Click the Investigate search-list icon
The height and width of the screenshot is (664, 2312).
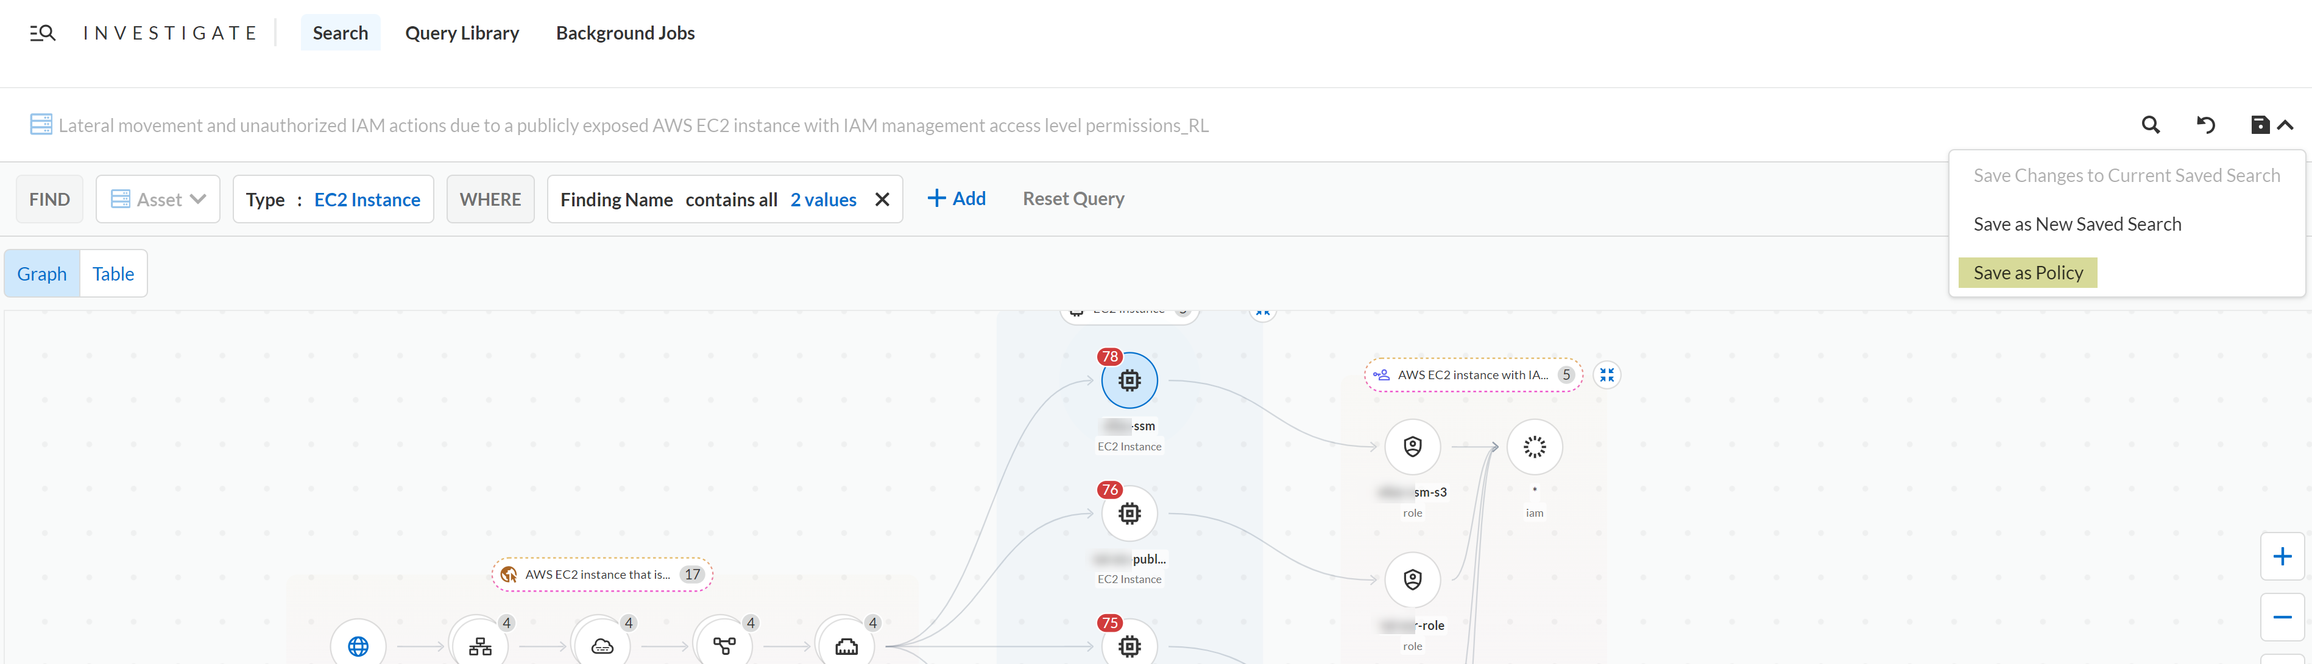42,33
